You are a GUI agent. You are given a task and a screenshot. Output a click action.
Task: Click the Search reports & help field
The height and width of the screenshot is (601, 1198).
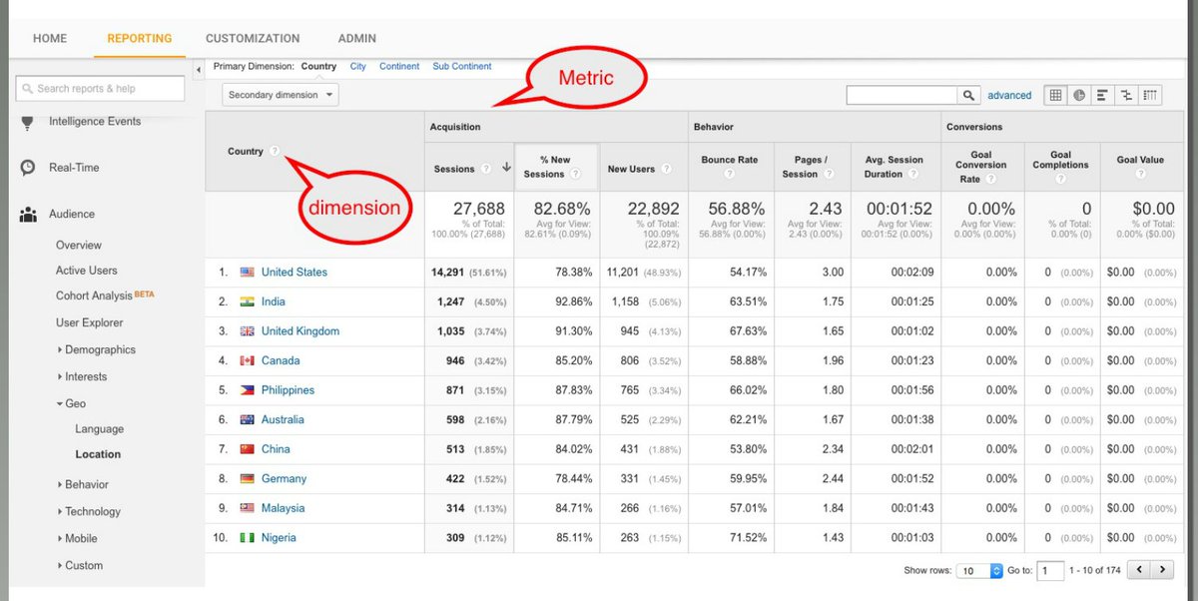point(100,88)
